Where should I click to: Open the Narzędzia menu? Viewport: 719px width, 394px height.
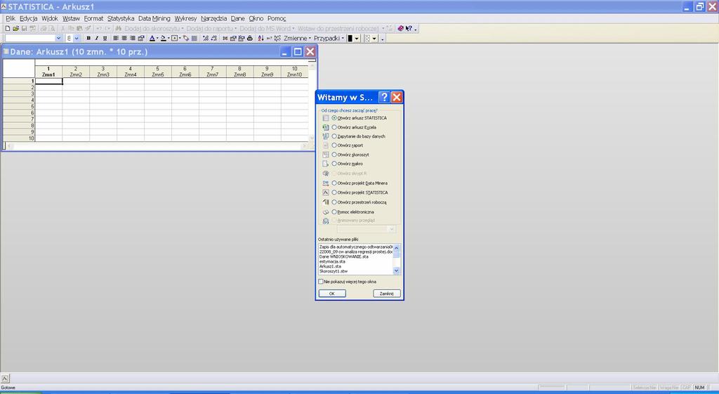pos(213,18)
